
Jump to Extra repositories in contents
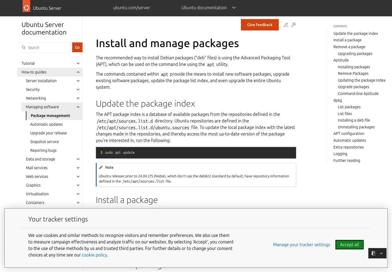(349, 147)
